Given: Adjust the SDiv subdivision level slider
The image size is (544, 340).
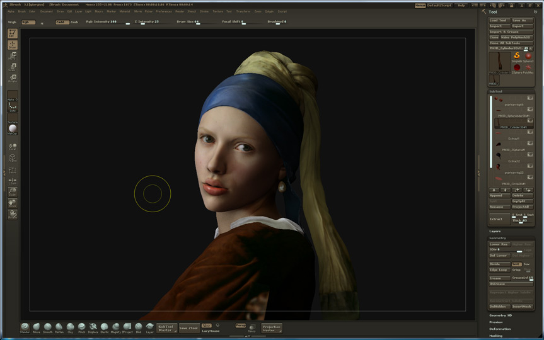Looking at the screenshot, I should click(x=506, y=250).
